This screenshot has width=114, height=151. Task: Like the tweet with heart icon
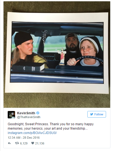(33, 143)
